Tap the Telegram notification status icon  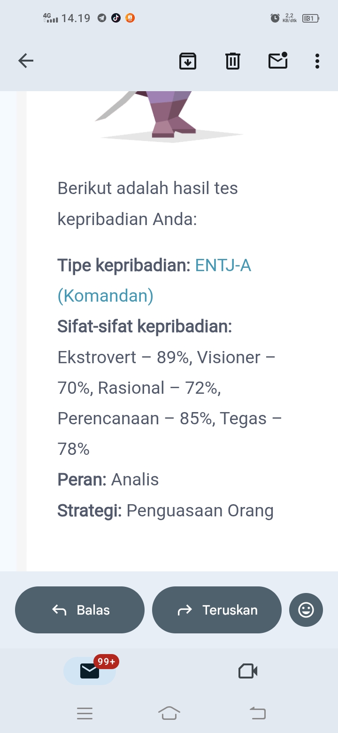coord(102,18)
